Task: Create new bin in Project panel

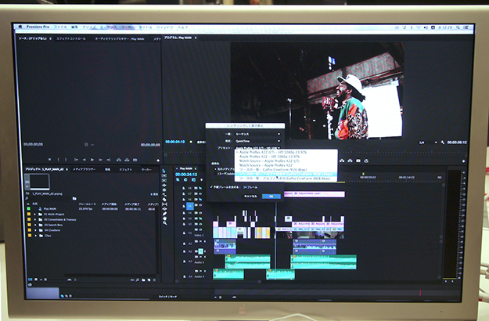Action: [143, 280]
